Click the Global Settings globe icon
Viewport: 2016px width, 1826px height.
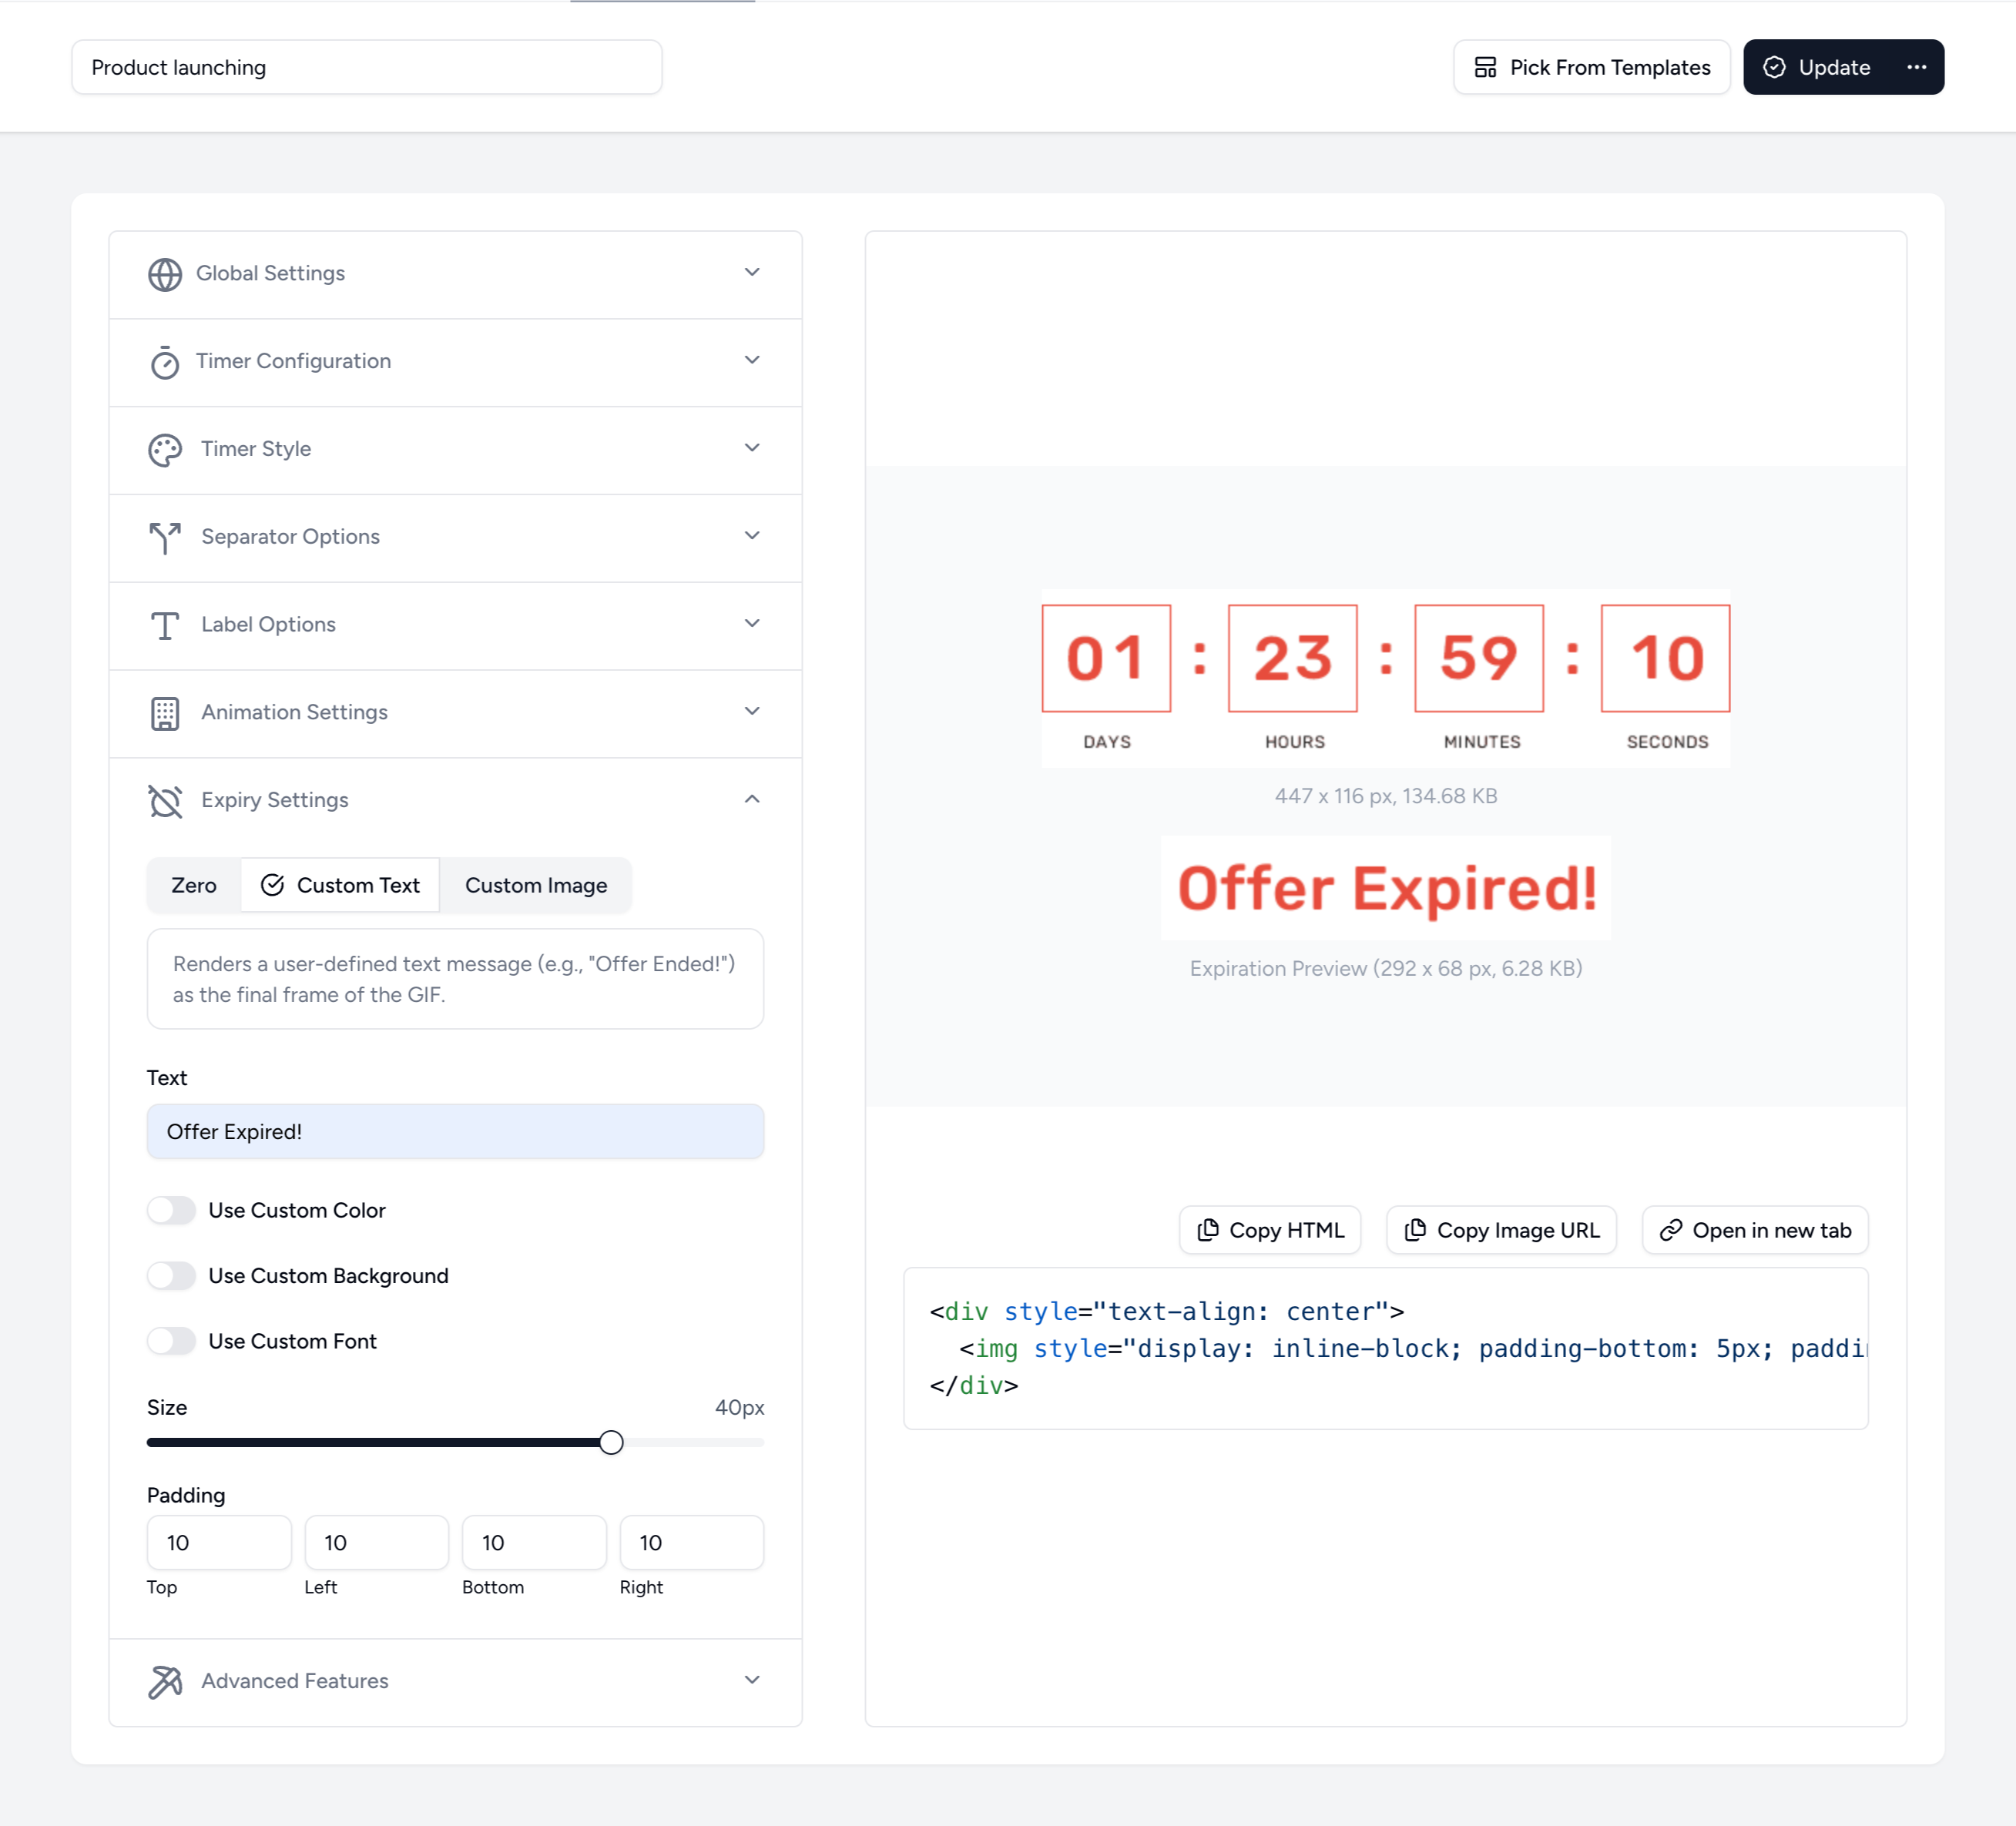165,275
